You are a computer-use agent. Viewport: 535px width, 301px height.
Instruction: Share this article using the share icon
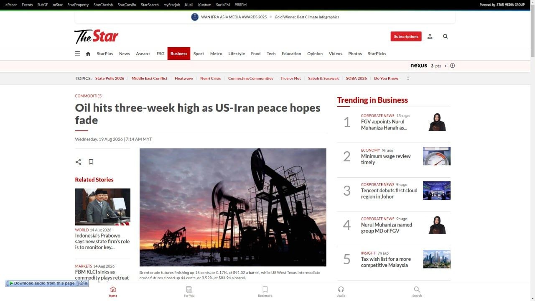tap(78, 162)
